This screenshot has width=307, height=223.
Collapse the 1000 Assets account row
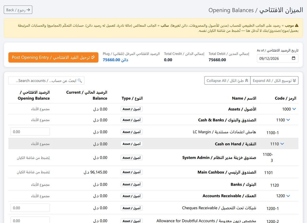coord(294,109)
